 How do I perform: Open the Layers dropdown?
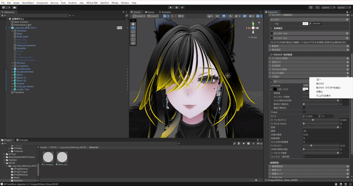tap(328, 7)
